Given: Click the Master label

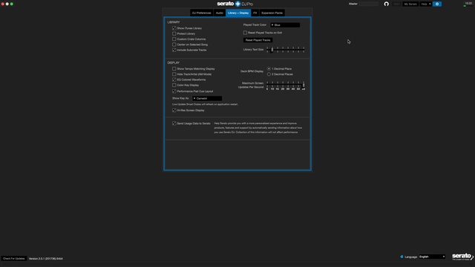Looking at the screenshot, I should coord(353,4).
